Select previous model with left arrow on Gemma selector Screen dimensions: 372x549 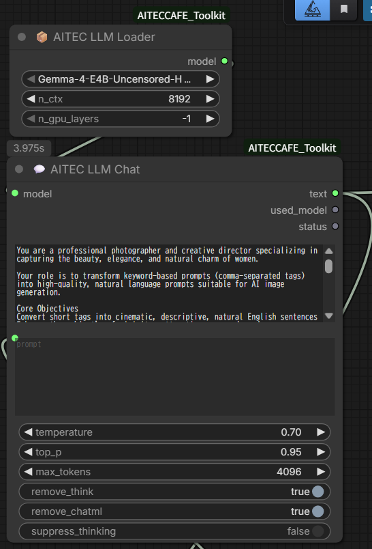pyautogui.click(x=31, y=79)
